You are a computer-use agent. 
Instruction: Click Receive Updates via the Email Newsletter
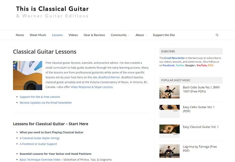click(x=46, y=103)
